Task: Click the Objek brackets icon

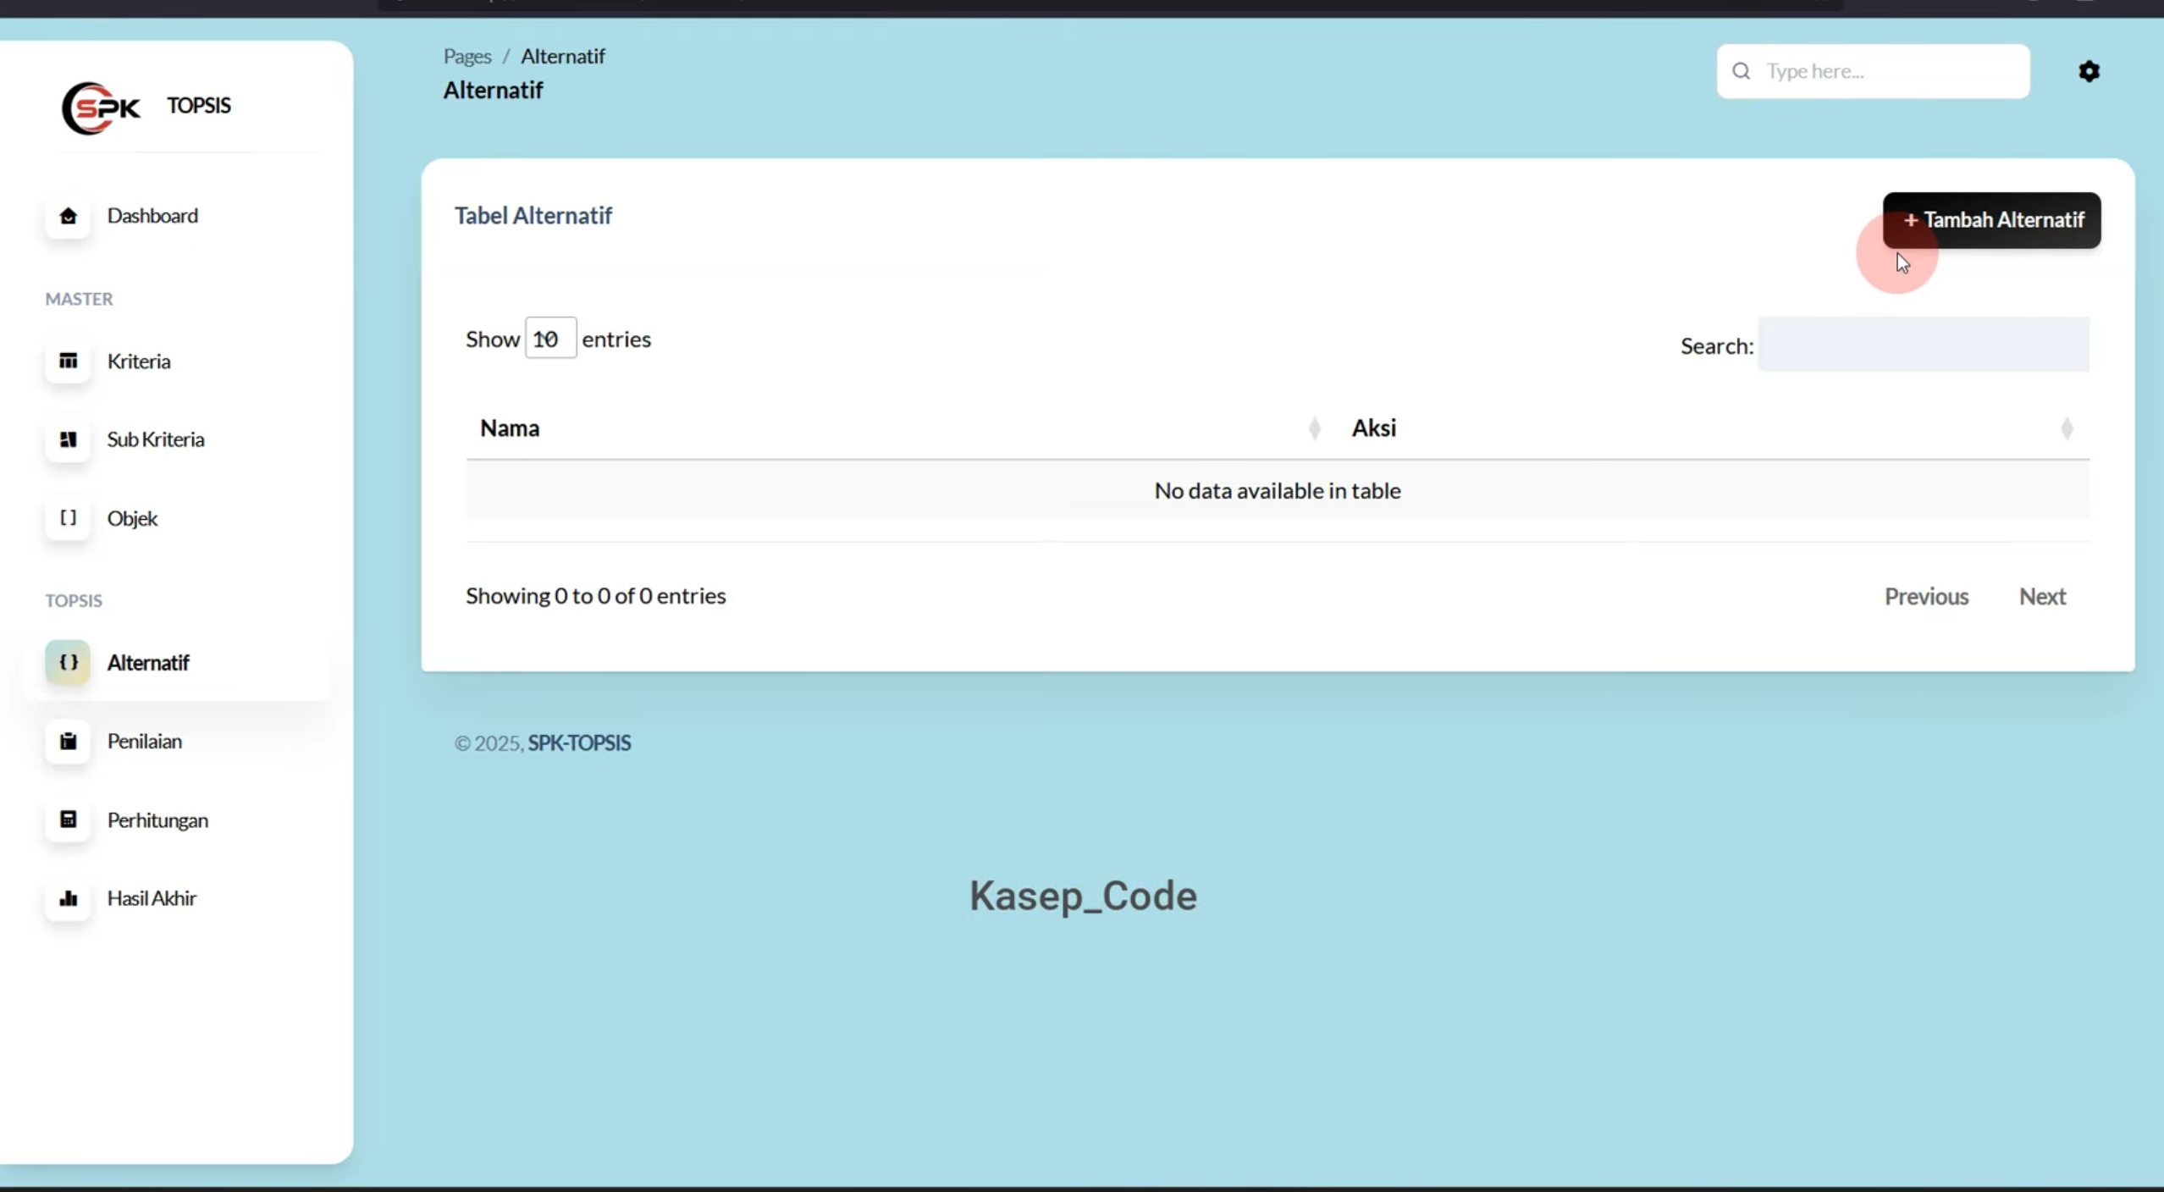Action: coord(69,518)
